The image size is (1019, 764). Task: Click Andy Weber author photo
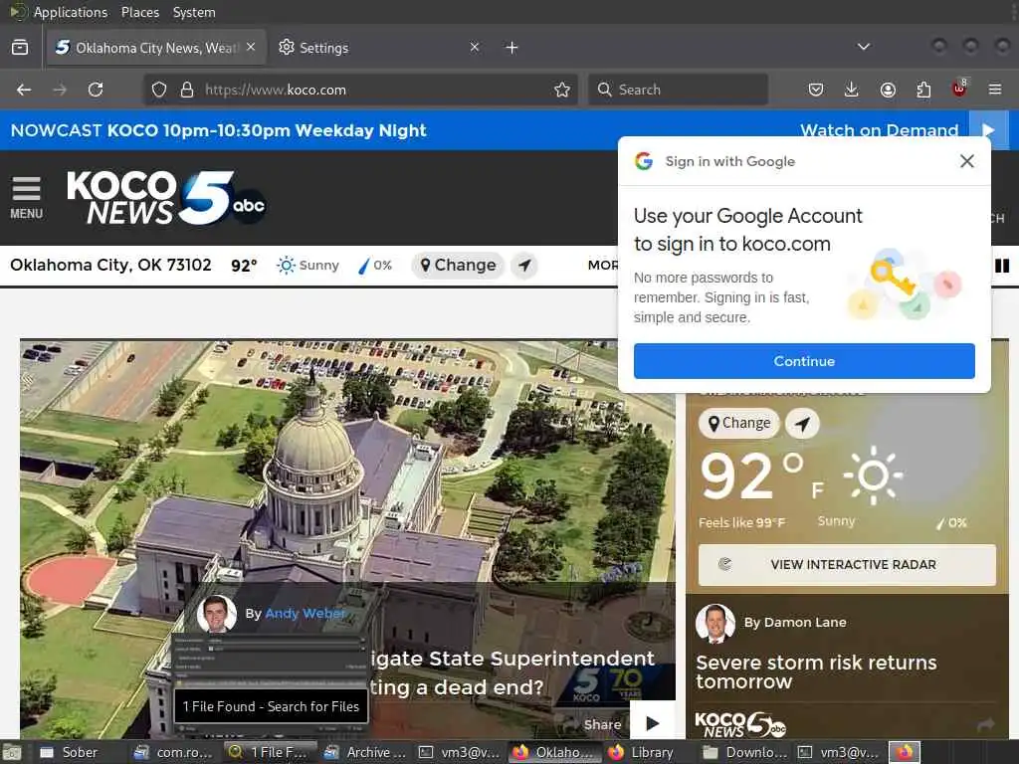[216, 614]
